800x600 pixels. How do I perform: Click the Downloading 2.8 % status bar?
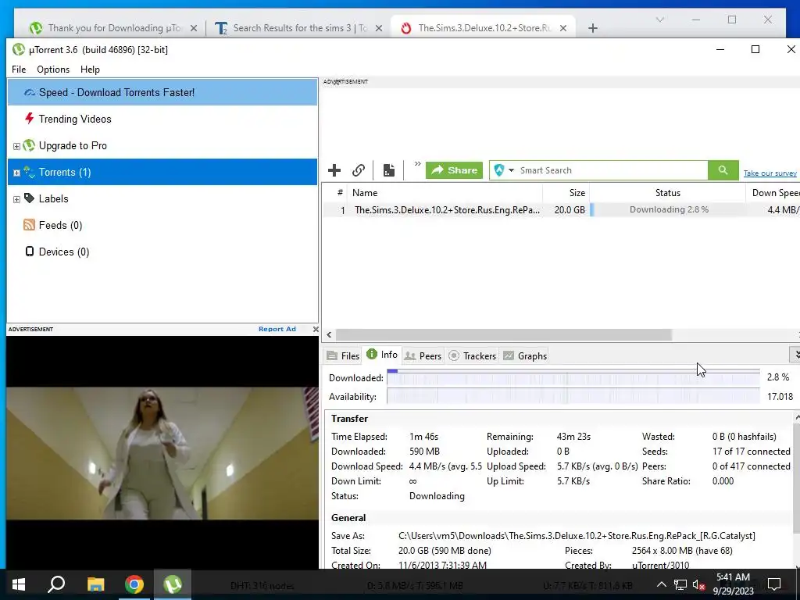668,209
